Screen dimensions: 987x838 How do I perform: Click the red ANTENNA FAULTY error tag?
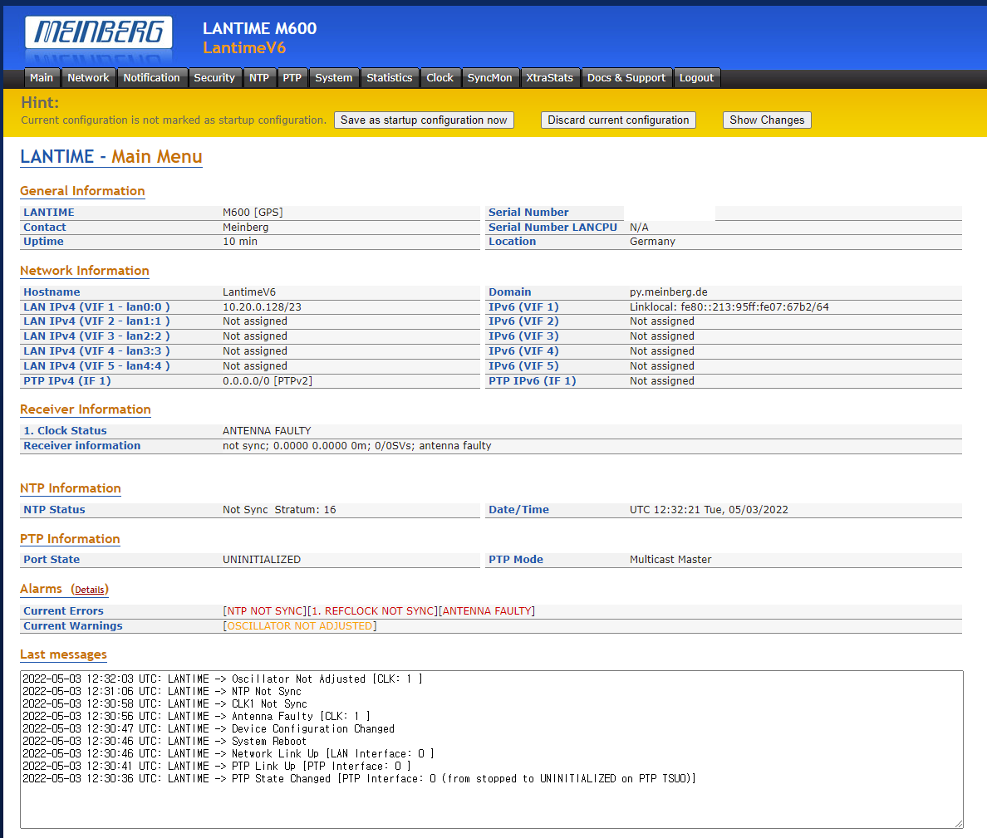coord(487,611)
